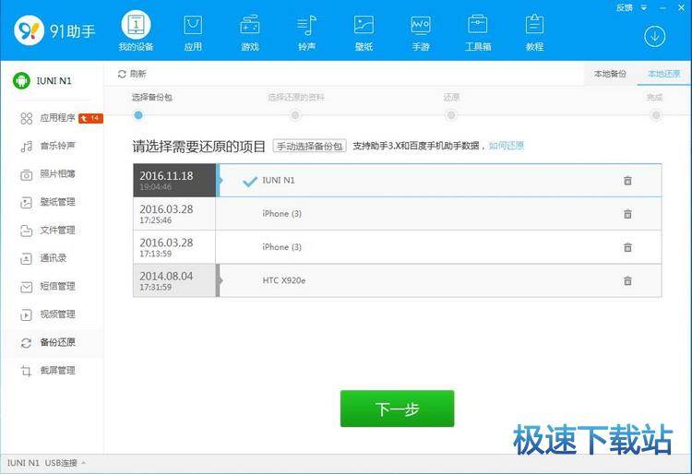Switch to the 本地备份 local backup tab
The width and height of the screenshot is (692, 474).
coord(610,74)
